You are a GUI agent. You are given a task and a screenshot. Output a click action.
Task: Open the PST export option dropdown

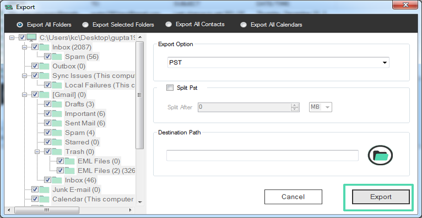pyautogui.click(x=278, y=63)
